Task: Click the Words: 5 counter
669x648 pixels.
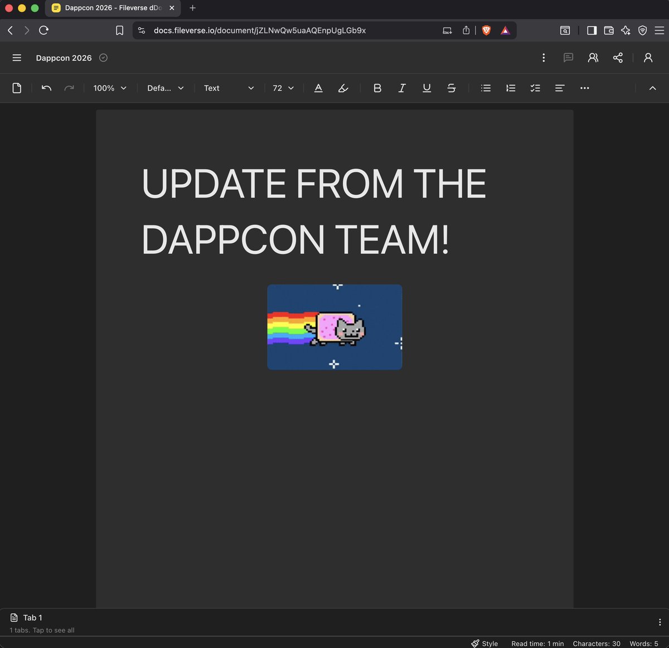Action: coord(644,644)
